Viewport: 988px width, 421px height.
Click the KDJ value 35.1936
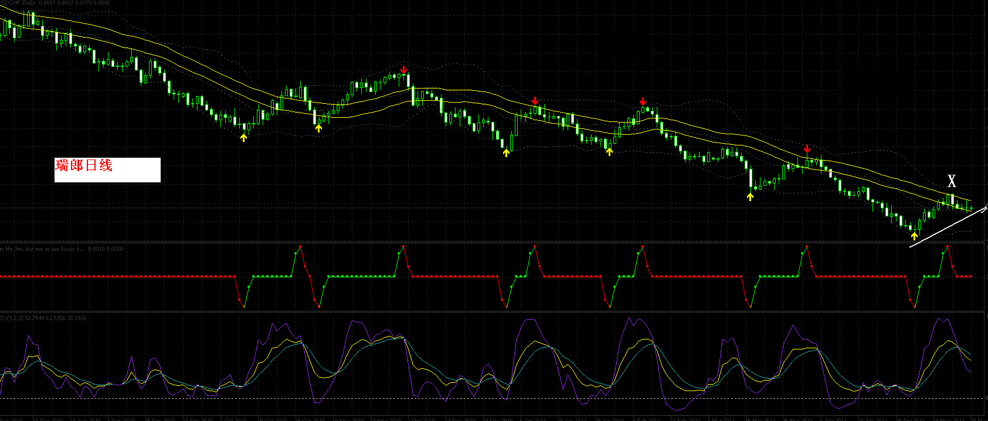pos(77,318)
